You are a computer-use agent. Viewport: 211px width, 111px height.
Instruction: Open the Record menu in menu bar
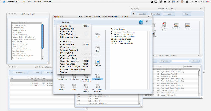click(37, 2)
